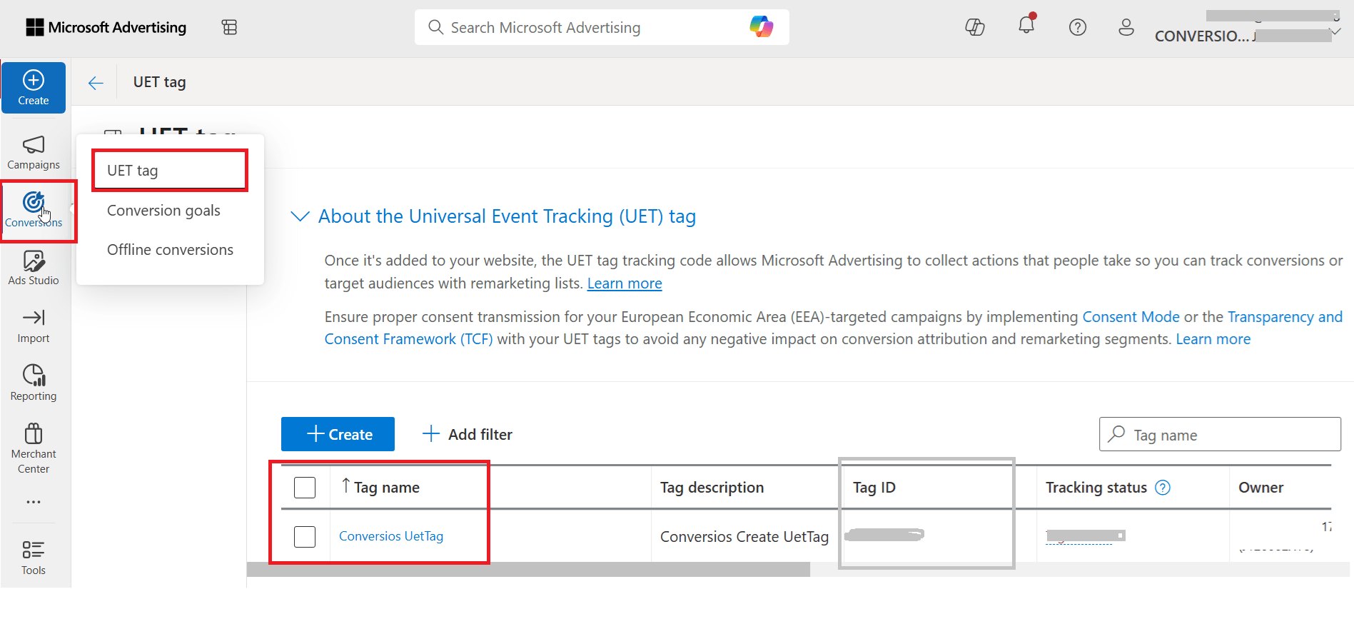The width and height of the screenshot is (1354, 629).
Task: Click Add filter
Action: pos(468,434)
